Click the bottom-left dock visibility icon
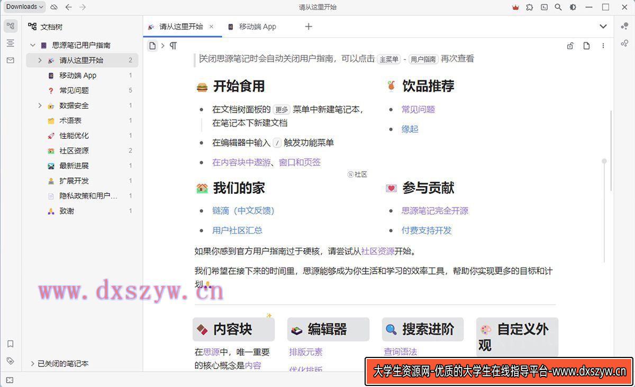 (10, 380)
